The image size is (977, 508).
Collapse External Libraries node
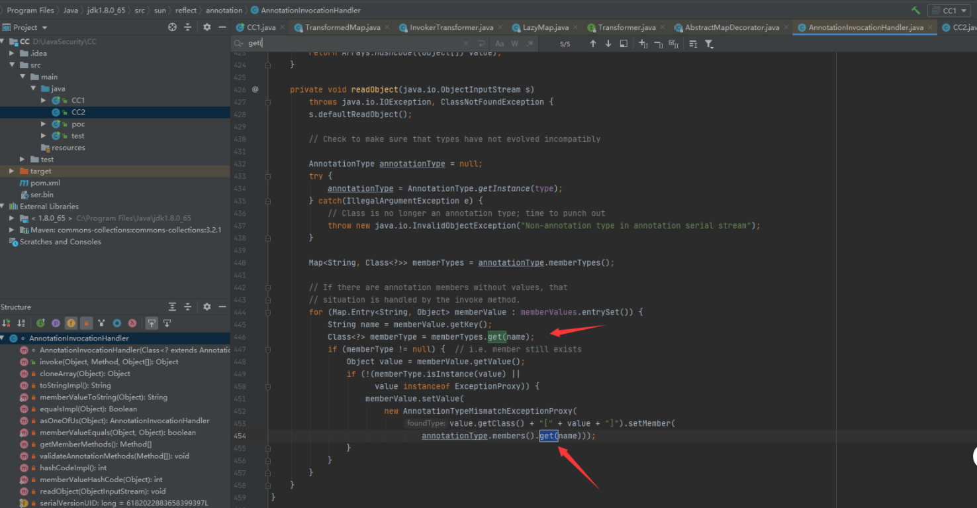[x=3, y=207]
